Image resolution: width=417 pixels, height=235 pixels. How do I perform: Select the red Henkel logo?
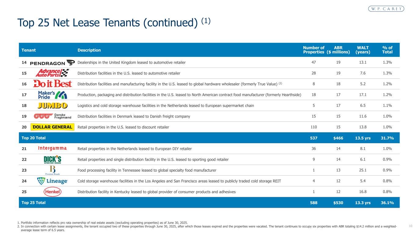tap(52, 192)
